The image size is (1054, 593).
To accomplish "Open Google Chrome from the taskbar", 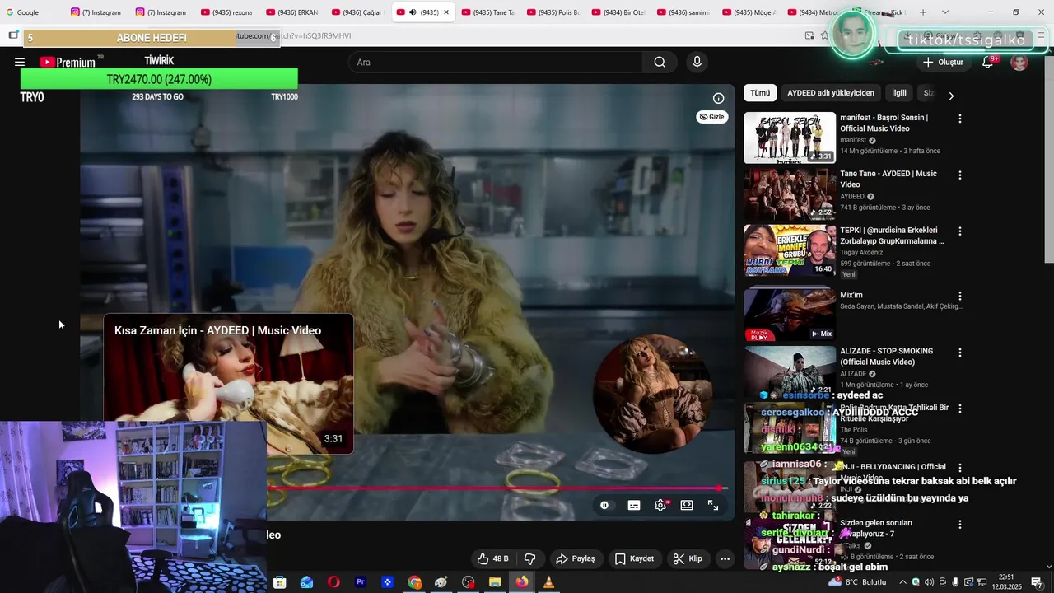I will point(414,582).
